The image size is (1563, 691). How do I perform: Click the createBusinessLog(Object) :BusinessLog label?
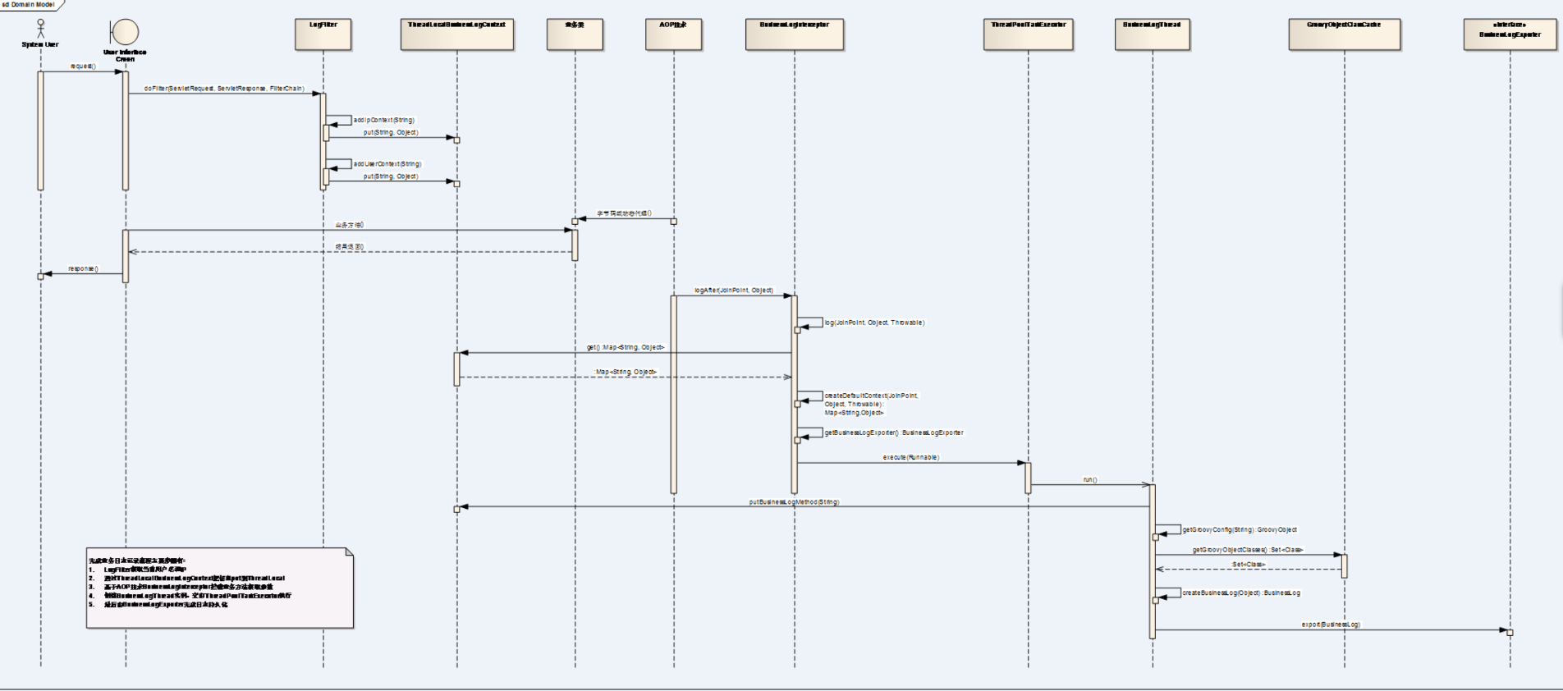(1241, 593)
